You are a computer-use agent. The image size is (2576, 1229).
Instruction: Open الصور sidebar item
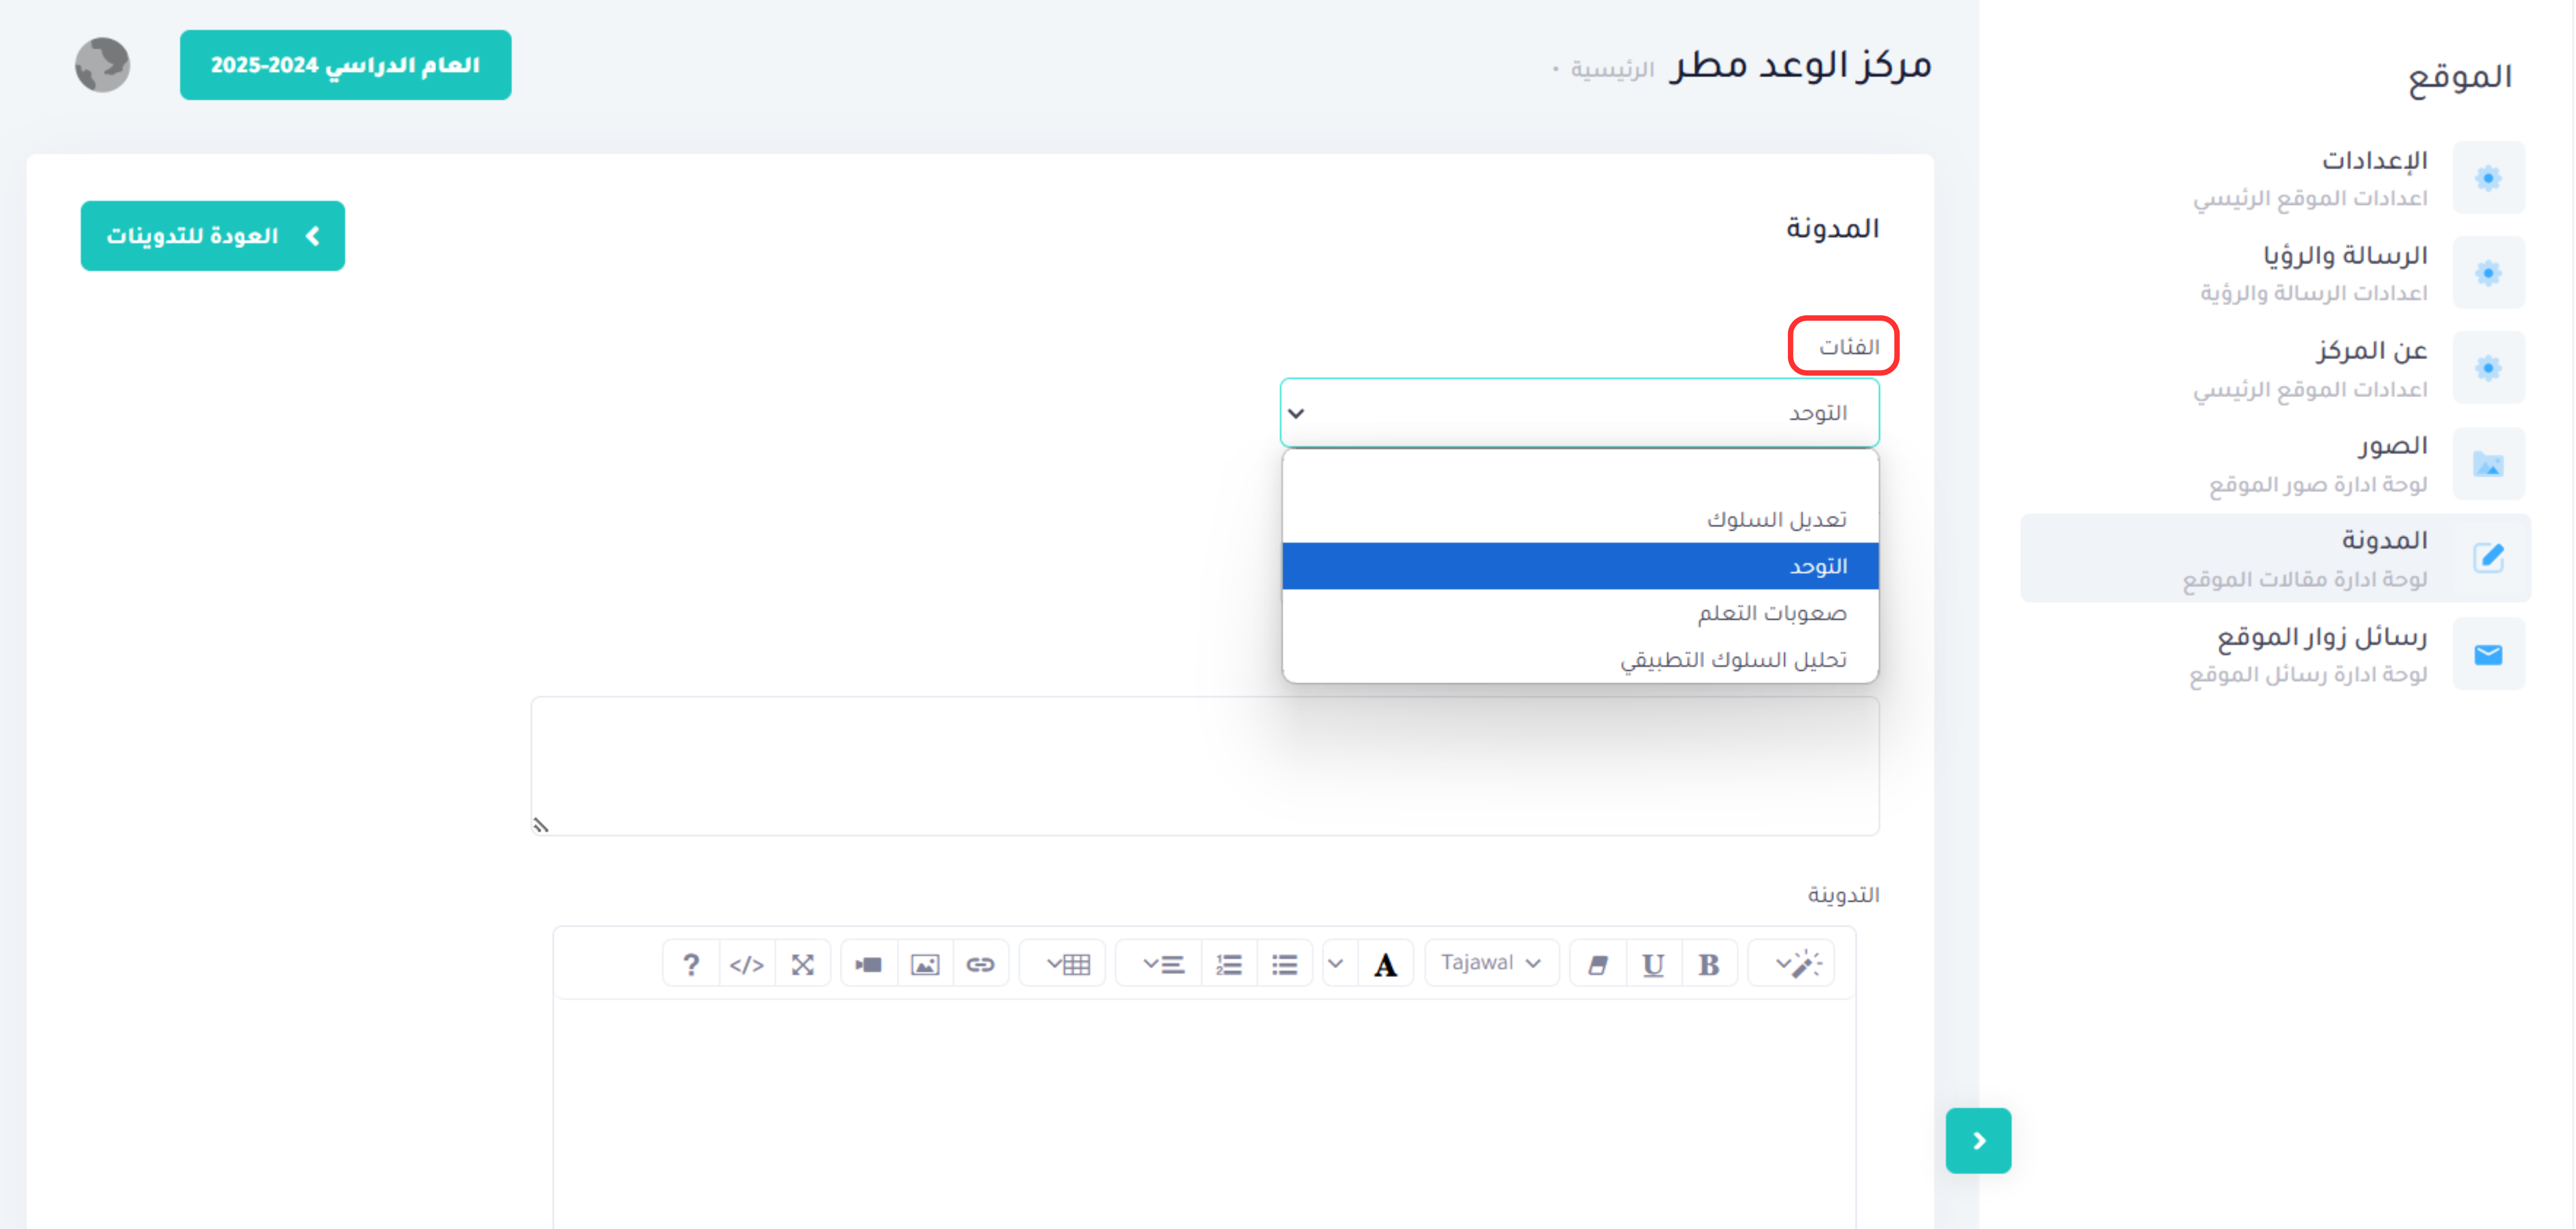(2275, 463)
